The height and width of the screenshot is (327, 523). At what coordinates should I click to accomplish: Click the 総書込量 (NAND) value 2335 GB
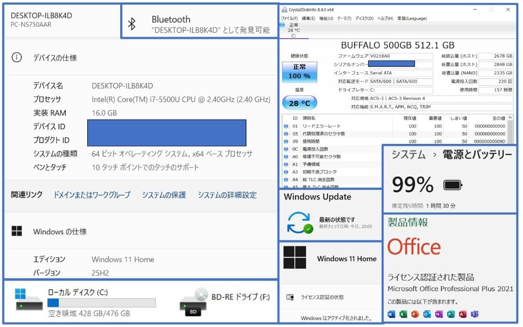click(496, 73)
